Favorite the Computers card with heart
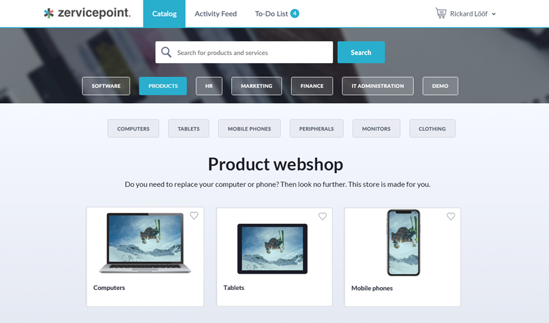This screenshot has height=323, width=549. coord(194,215)
